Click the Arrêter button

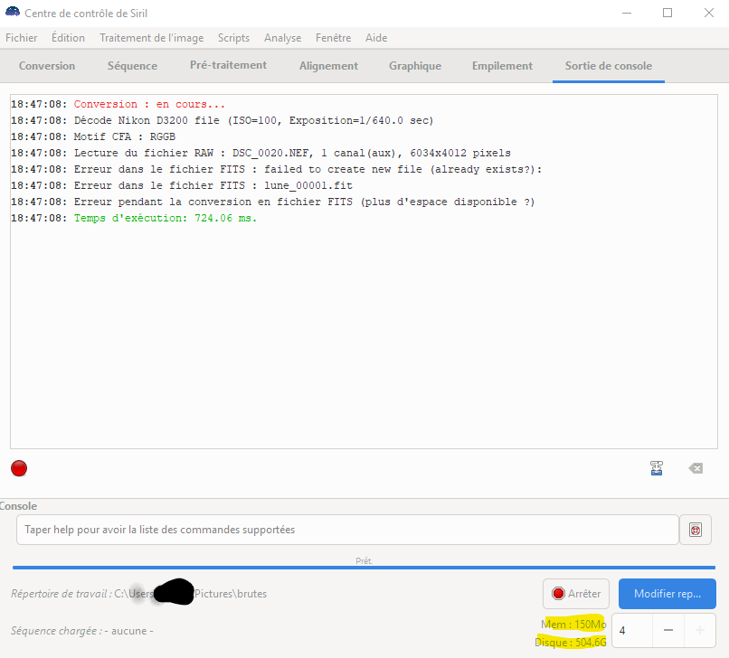(576, 594)
